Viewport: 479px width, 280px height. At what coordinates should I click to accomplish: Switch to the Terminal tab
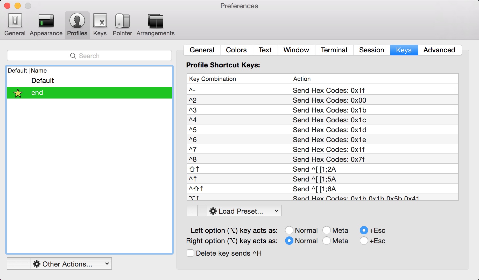(334, 50)
